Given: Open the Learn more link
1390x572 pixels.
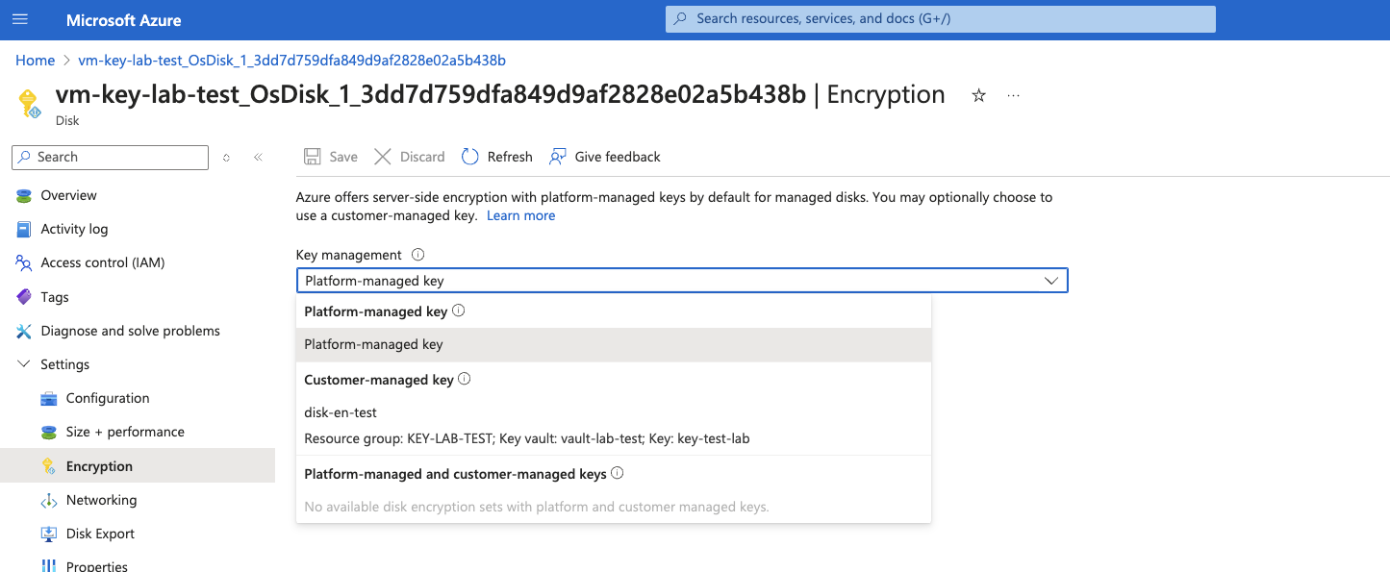Looking at the screenshot, I should coord(520,215).
